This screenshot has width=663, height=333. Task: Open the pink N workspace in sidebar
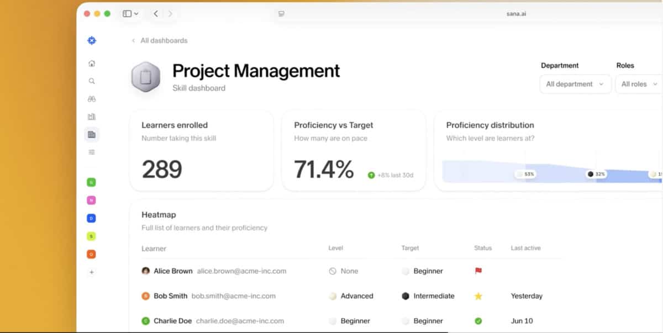coord(92,200)
